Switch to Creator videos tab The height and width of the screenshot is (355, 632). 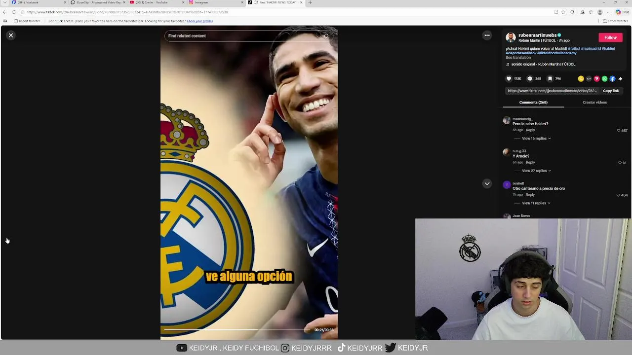point(594,103)
